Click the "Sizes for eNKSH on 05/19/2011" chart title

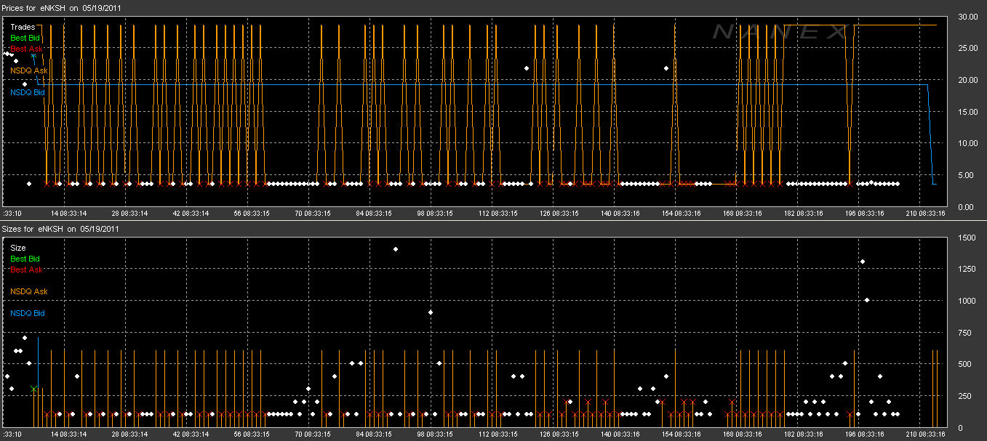[62, 229]
